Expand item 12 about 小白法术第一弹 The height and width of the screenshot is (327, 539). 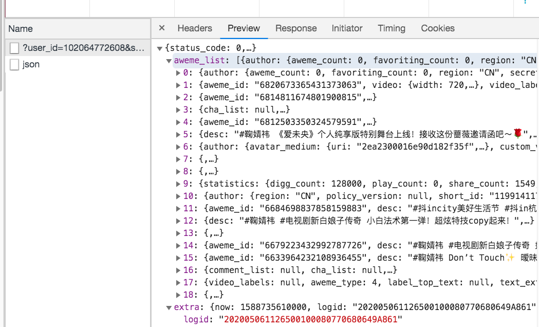[178, 221]
